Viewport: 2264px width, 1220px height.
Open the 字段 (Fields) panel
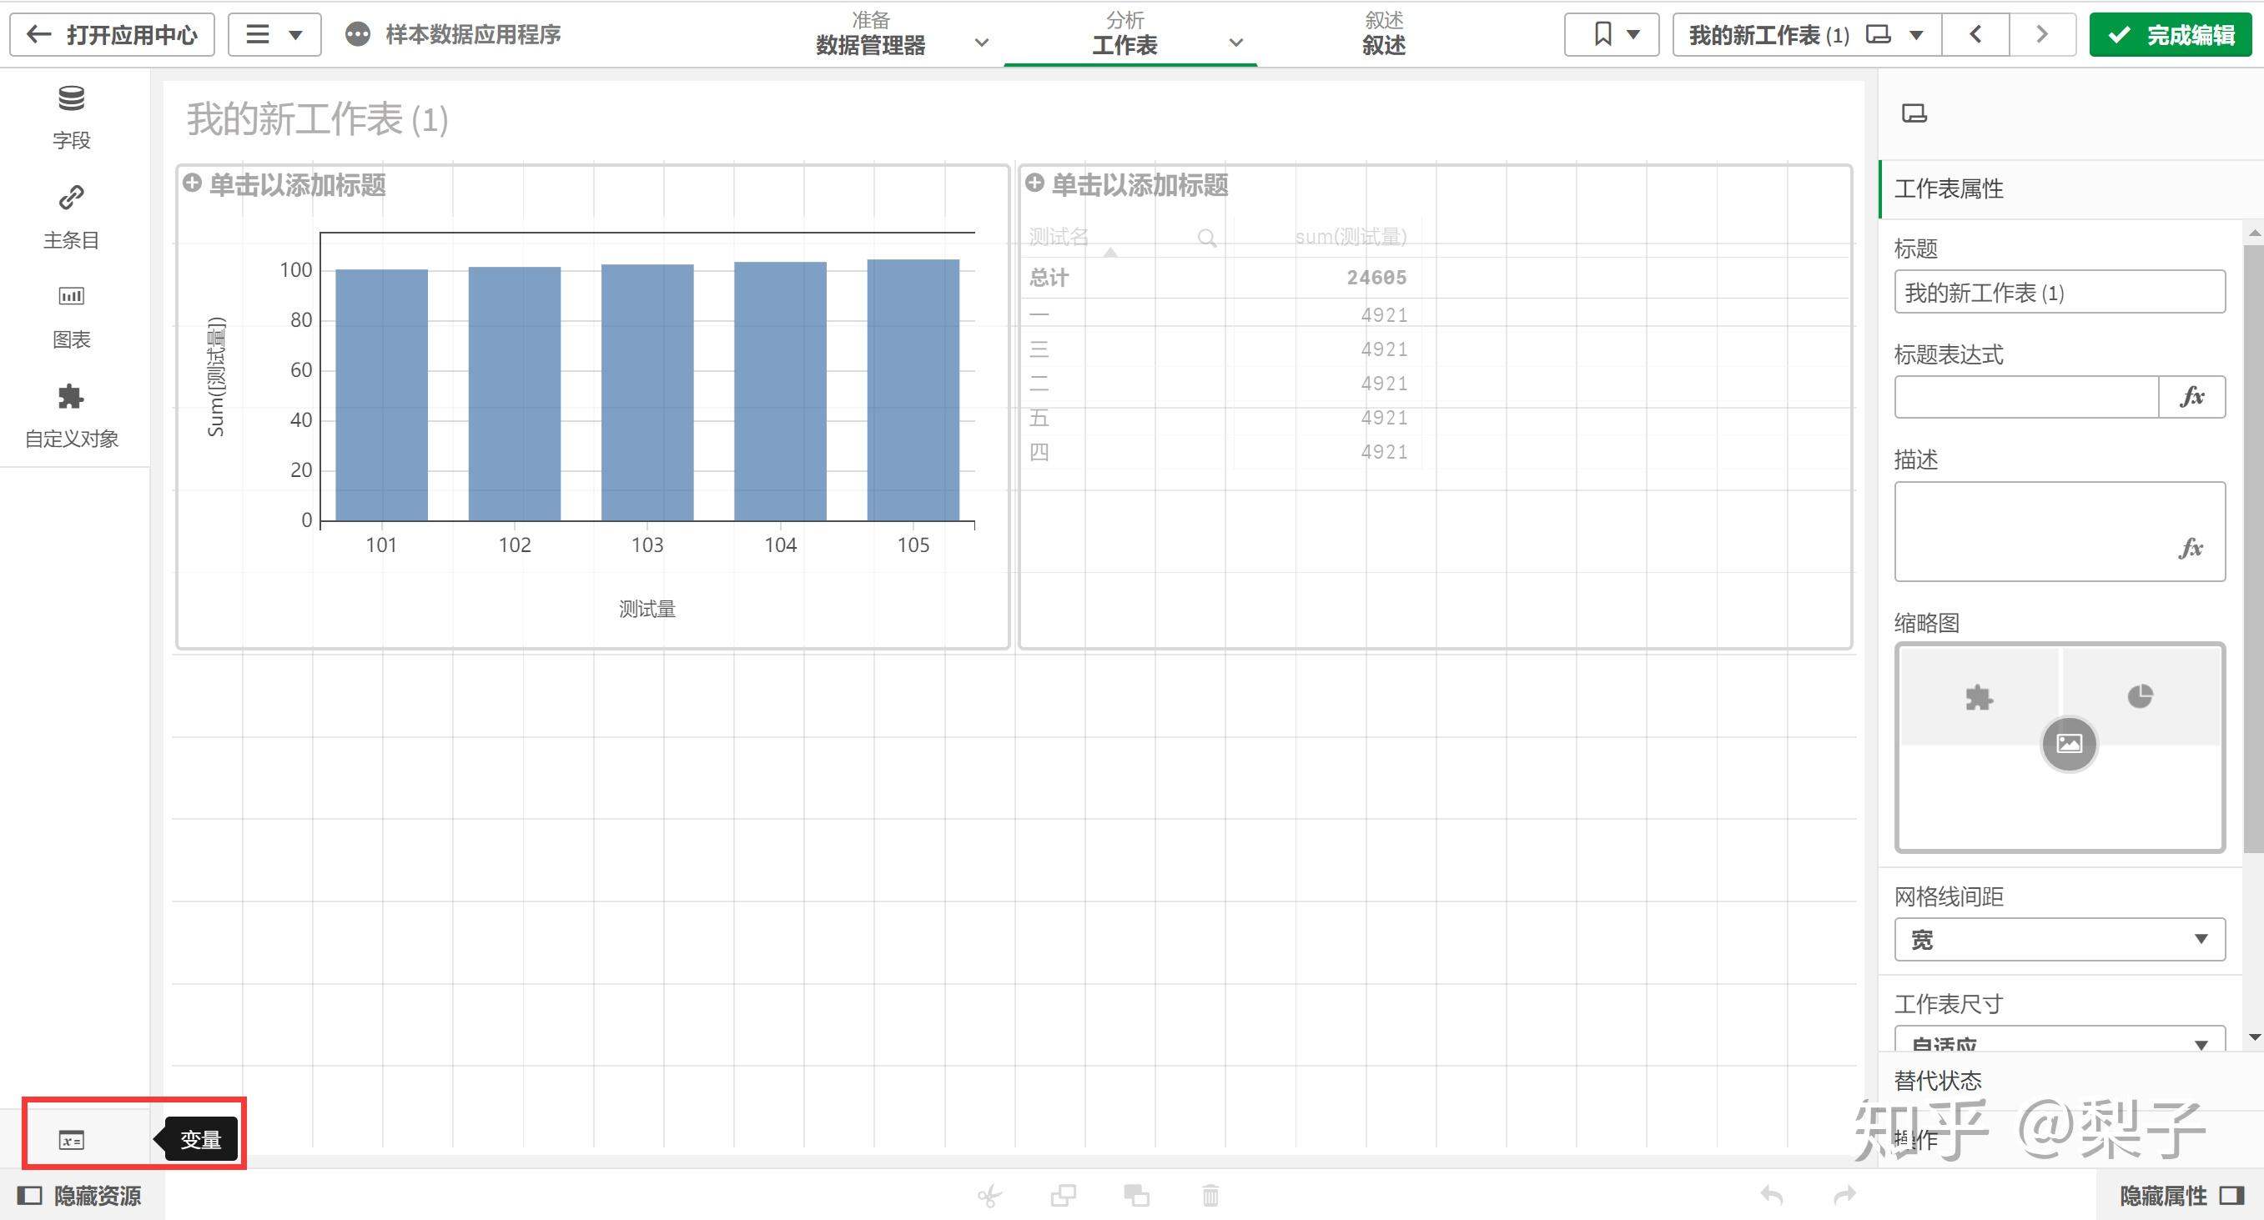[71, 115]
